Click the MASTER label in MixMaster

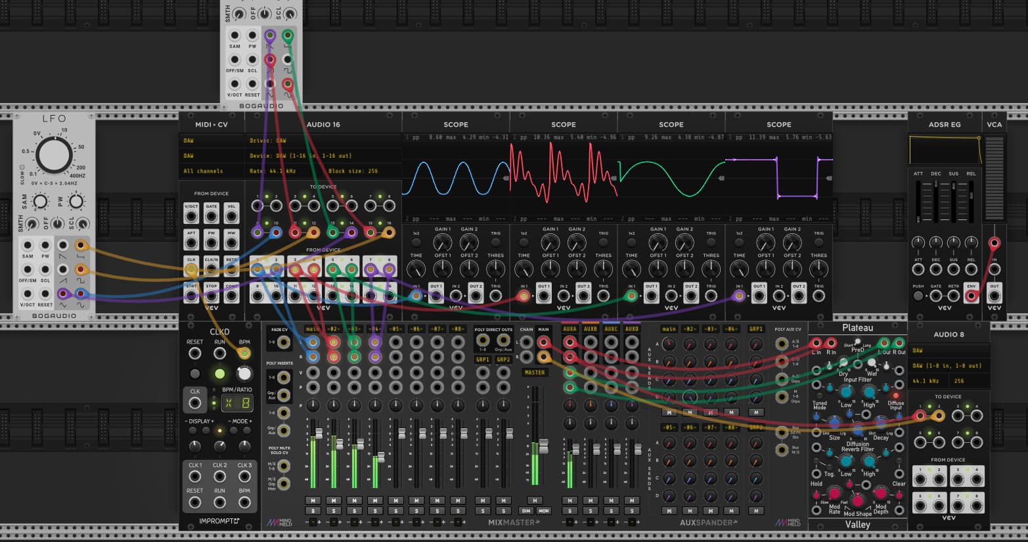click(x=535, y=373)
